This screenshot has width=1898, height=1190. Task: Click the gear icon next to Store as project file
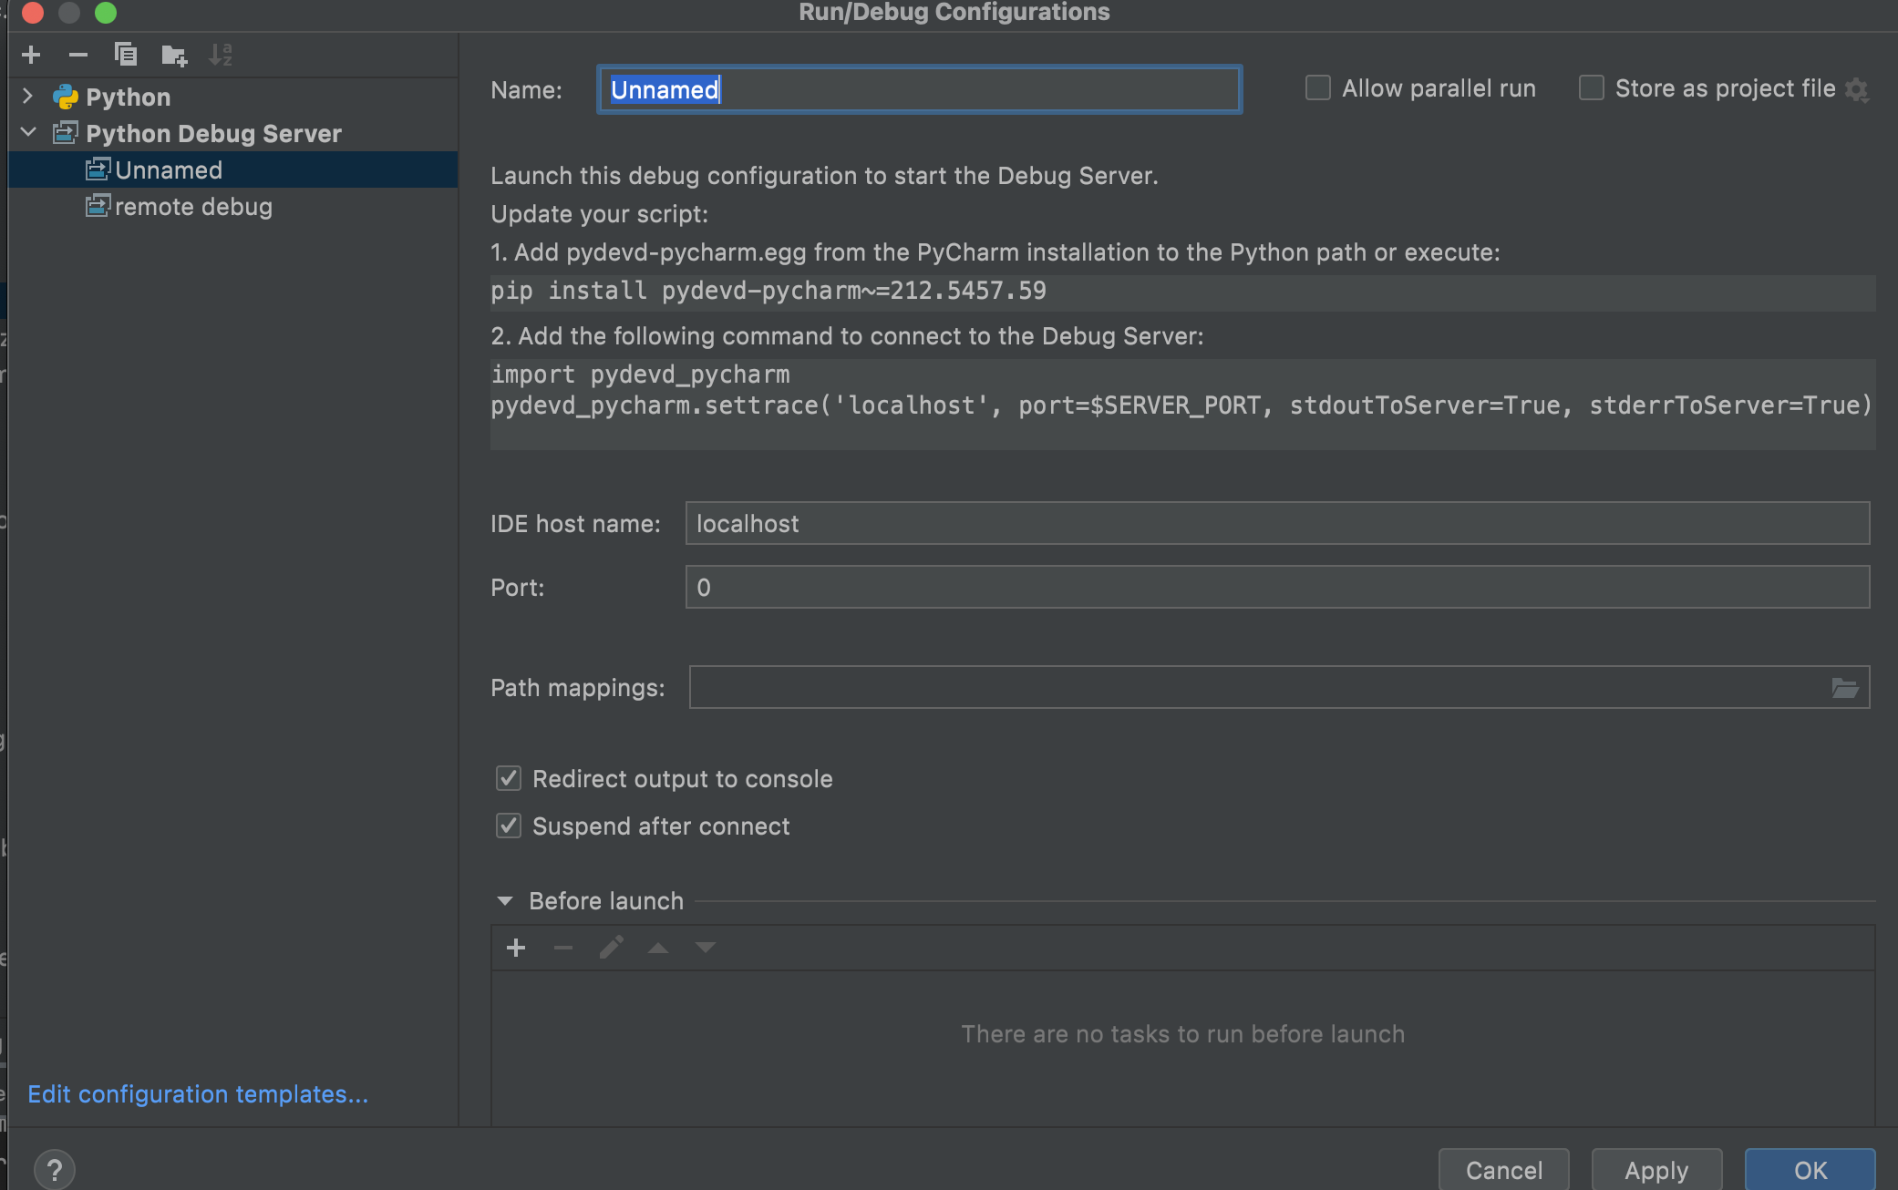(x=1856, y=89)
